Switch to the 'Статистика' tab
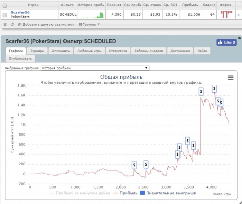 click(x=118, y=51)
